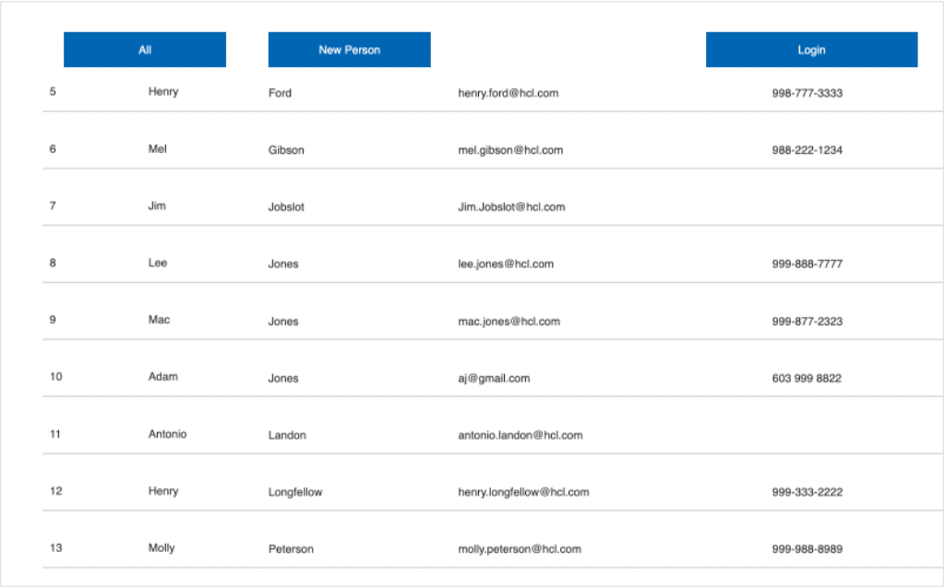Click last name Jones in Lee's row
Viewport: 945px width, 588px height.
[283, 264]
